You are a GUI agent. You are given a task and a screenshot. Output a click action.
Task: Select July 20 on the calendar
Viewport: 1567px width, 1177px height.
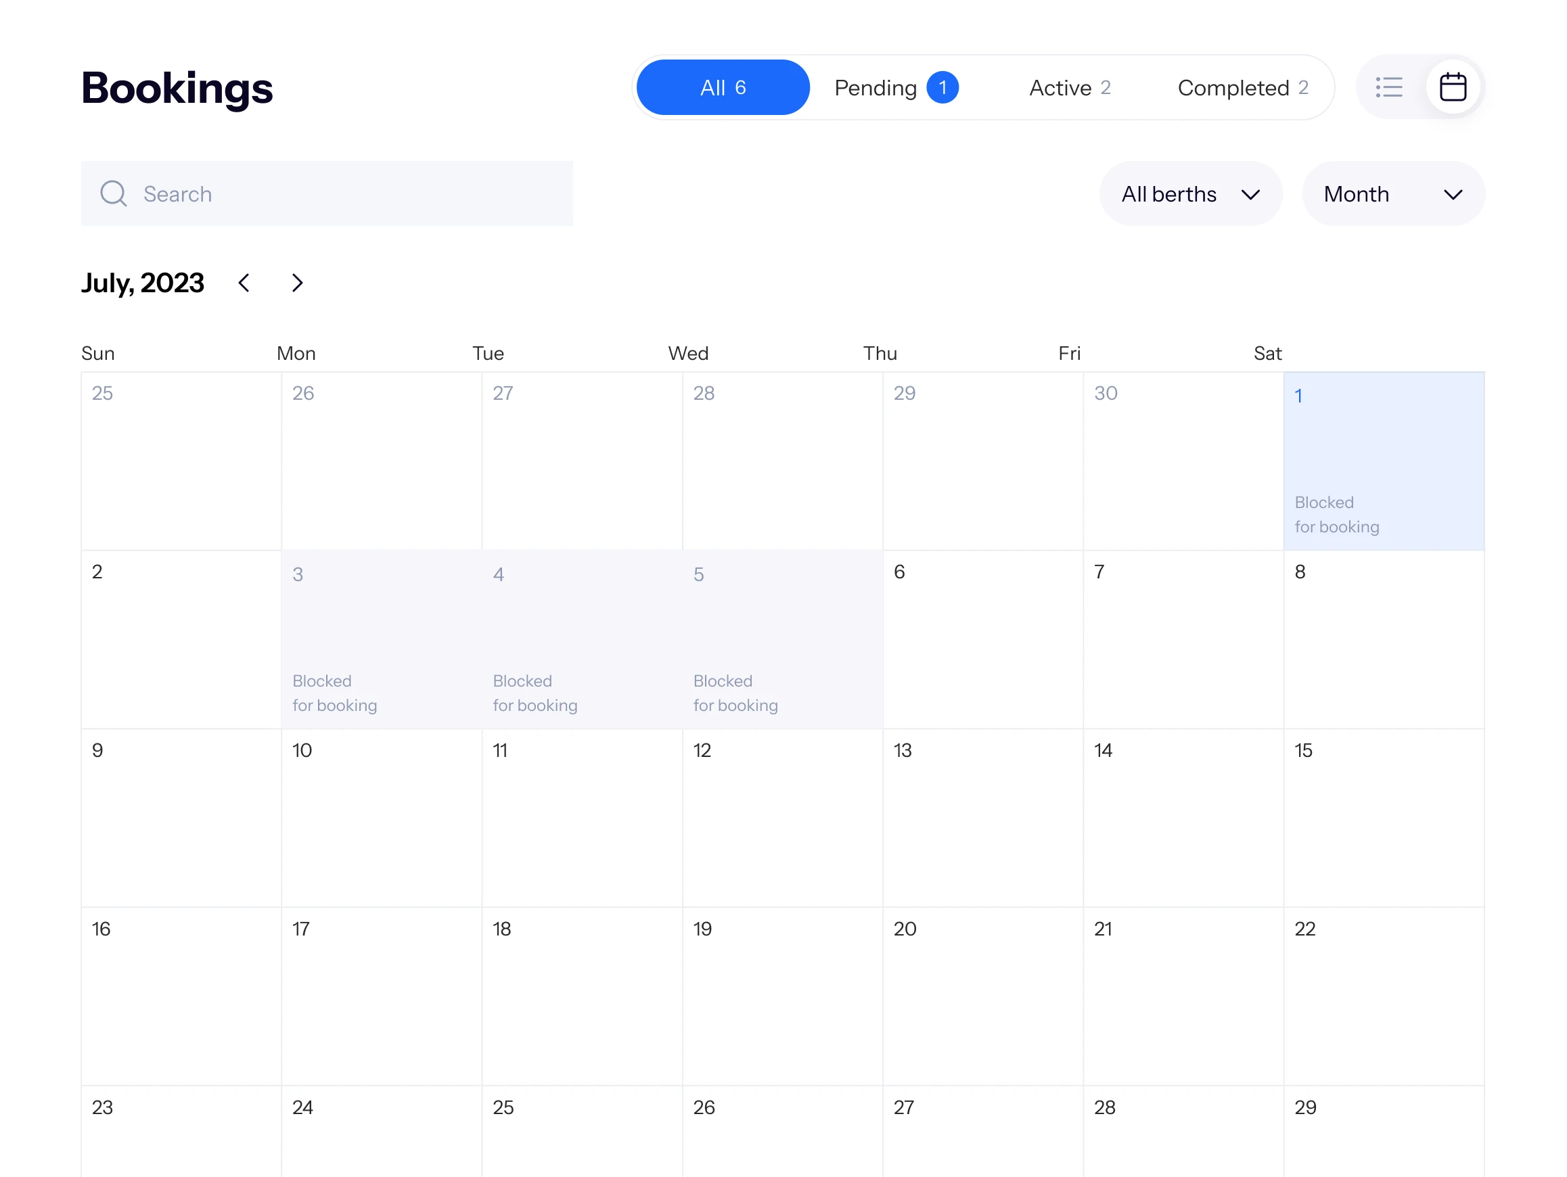coord(982,996)
